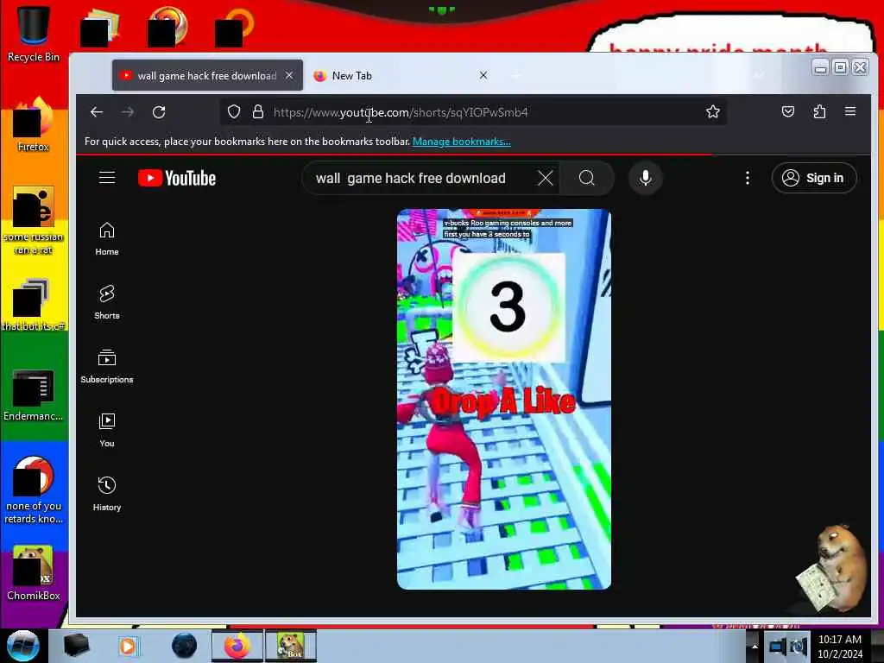The width and height of the screenshot is (884, 663).
Task: Open media player taskbar icon
Action: click(x=129, y=646)
